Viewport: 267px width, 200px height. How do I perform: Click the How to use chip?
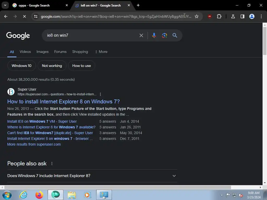point(82,66)
